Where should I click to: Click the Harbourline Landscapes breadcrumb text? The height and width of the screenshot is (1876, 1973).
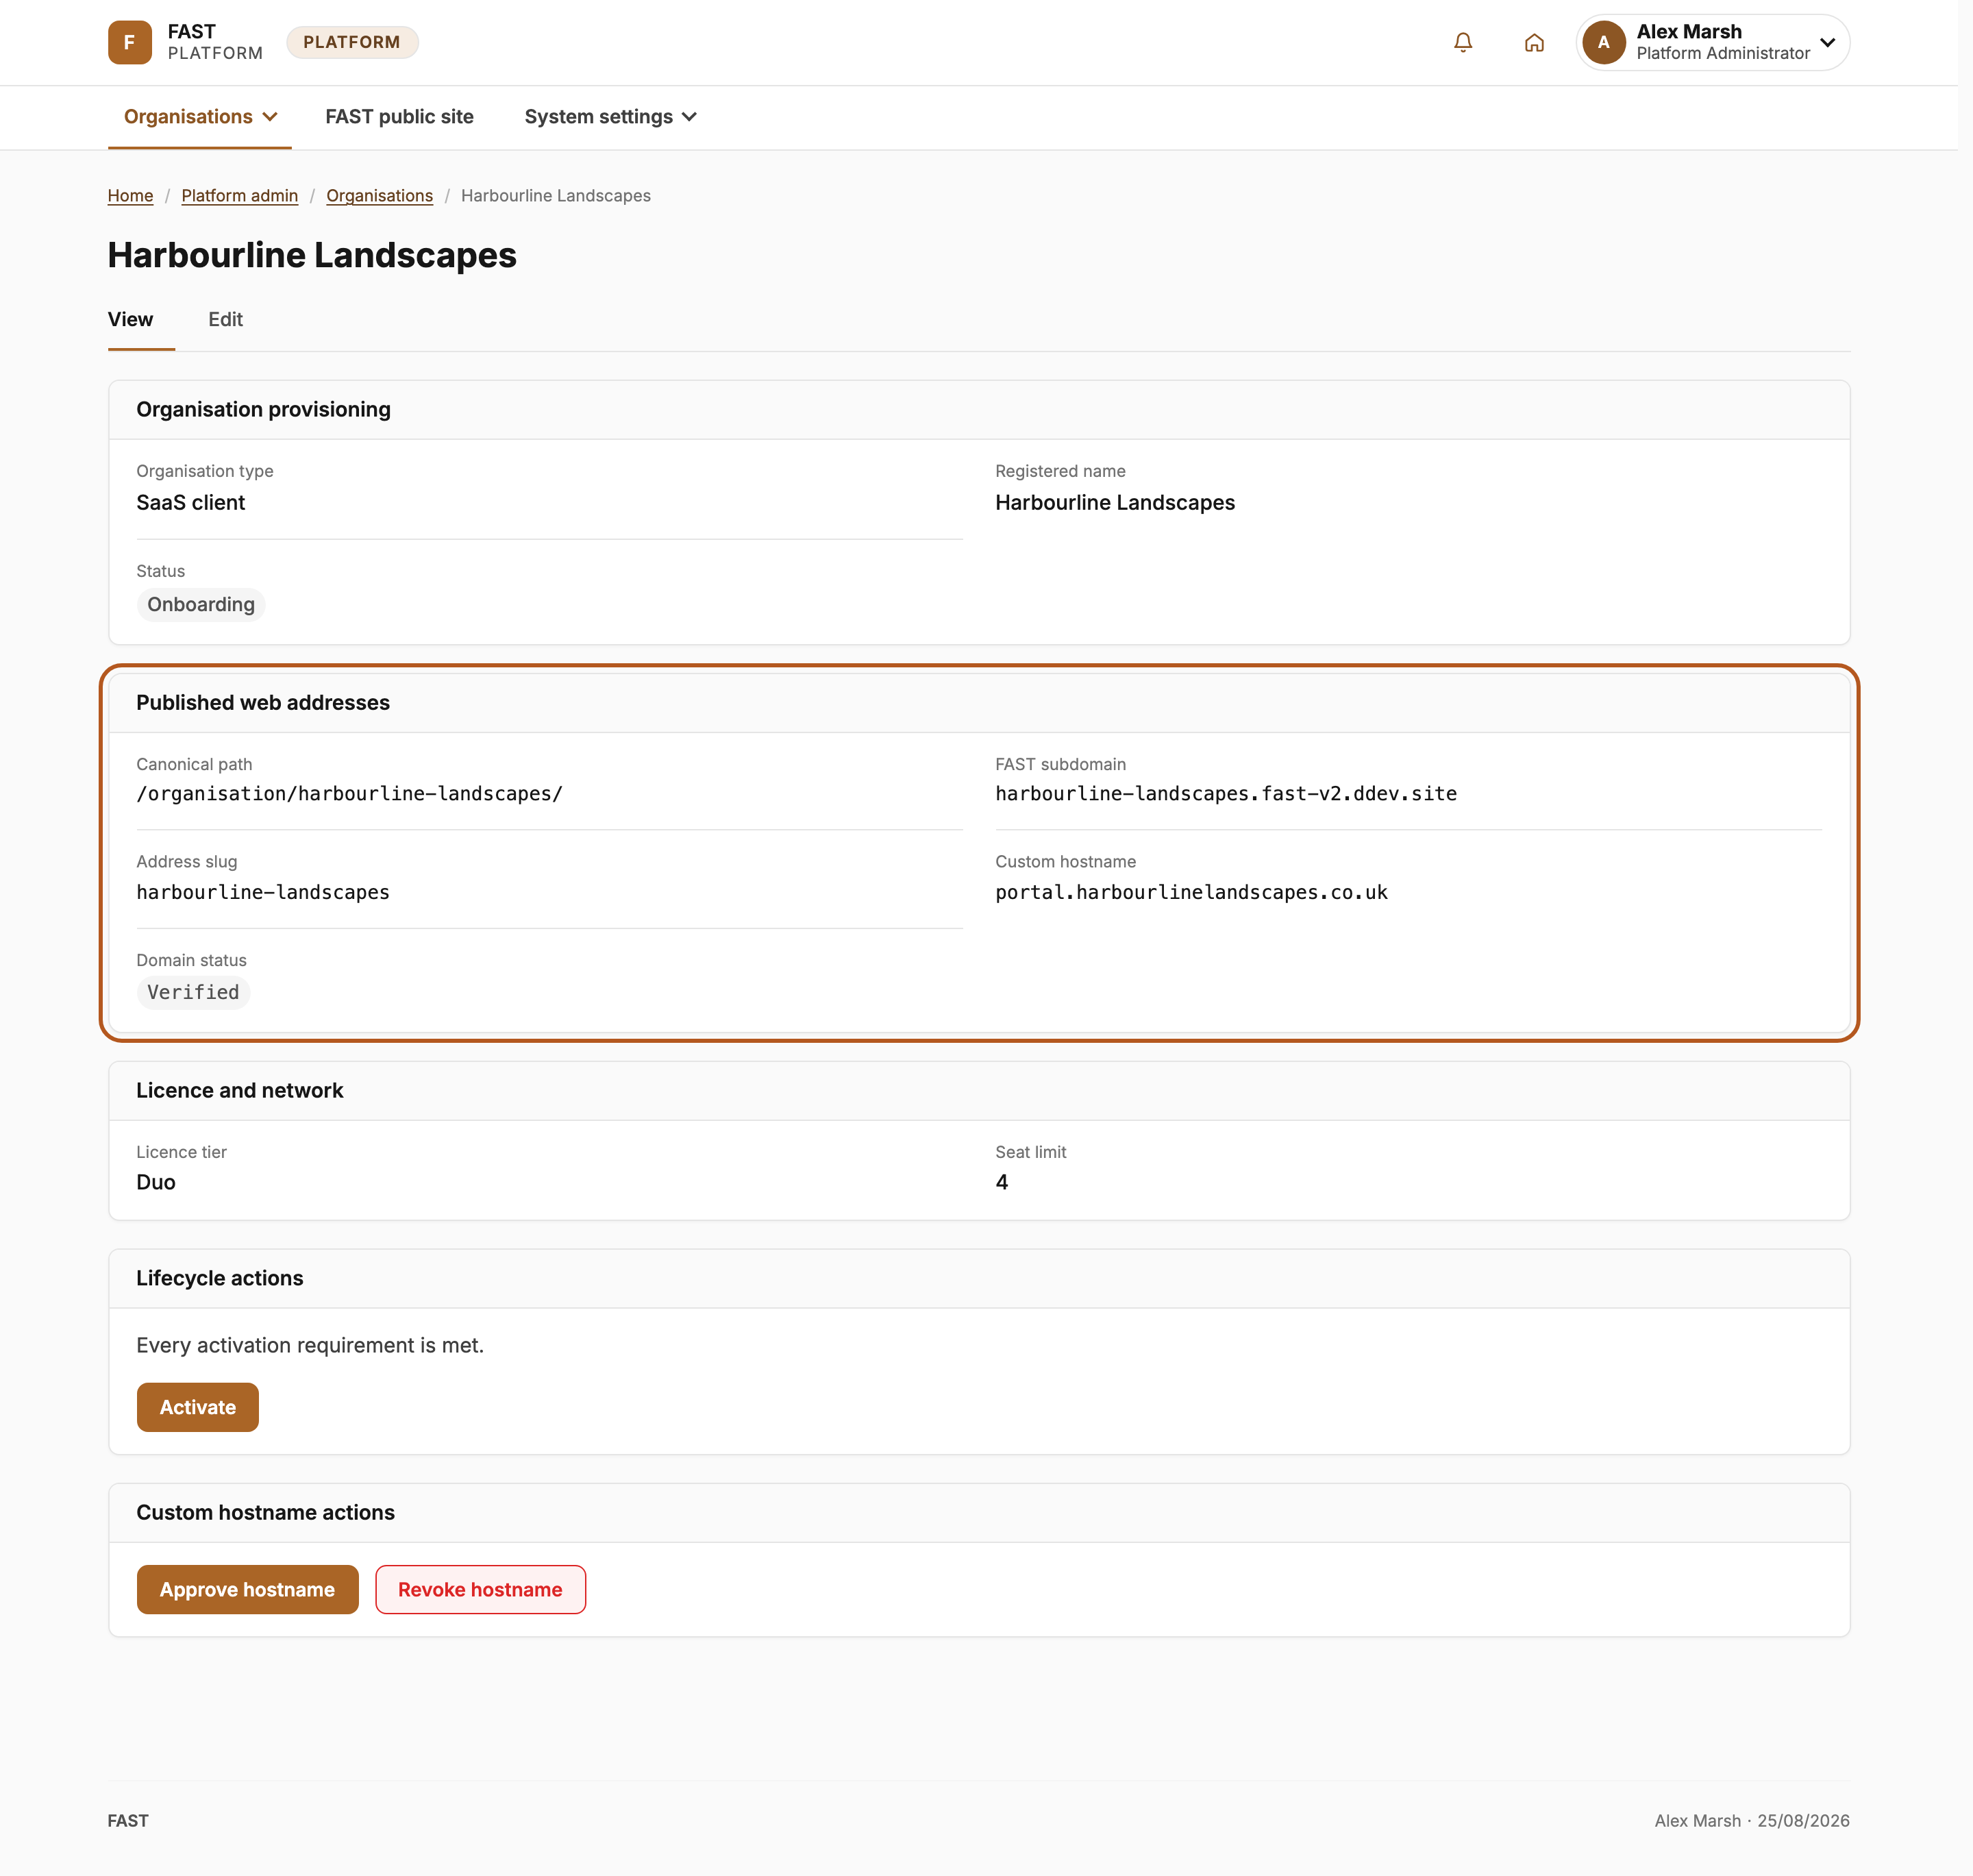pos(555,196)
